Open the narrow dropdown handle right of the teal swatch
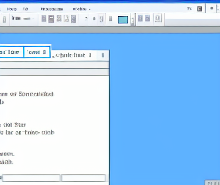 [133, 20]
